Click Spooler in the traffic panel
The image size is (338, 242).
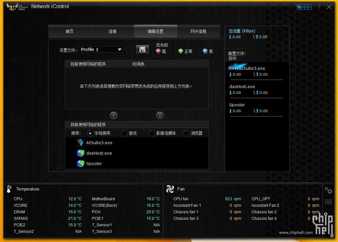[x=237, y=105]
